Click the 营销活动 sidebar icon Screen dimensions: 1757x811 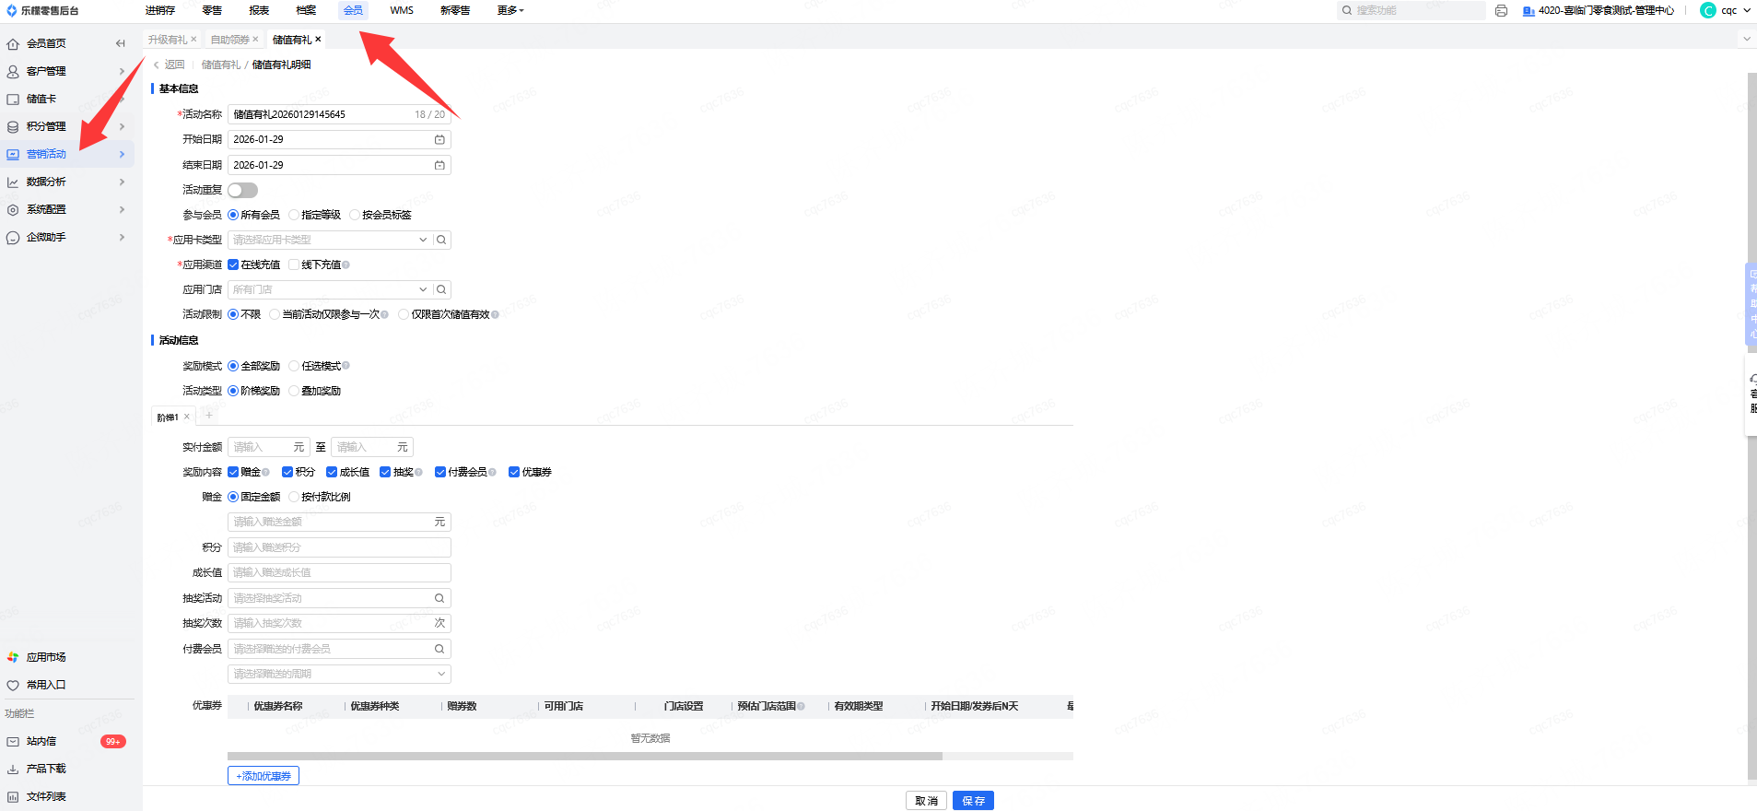click(13, 154)
